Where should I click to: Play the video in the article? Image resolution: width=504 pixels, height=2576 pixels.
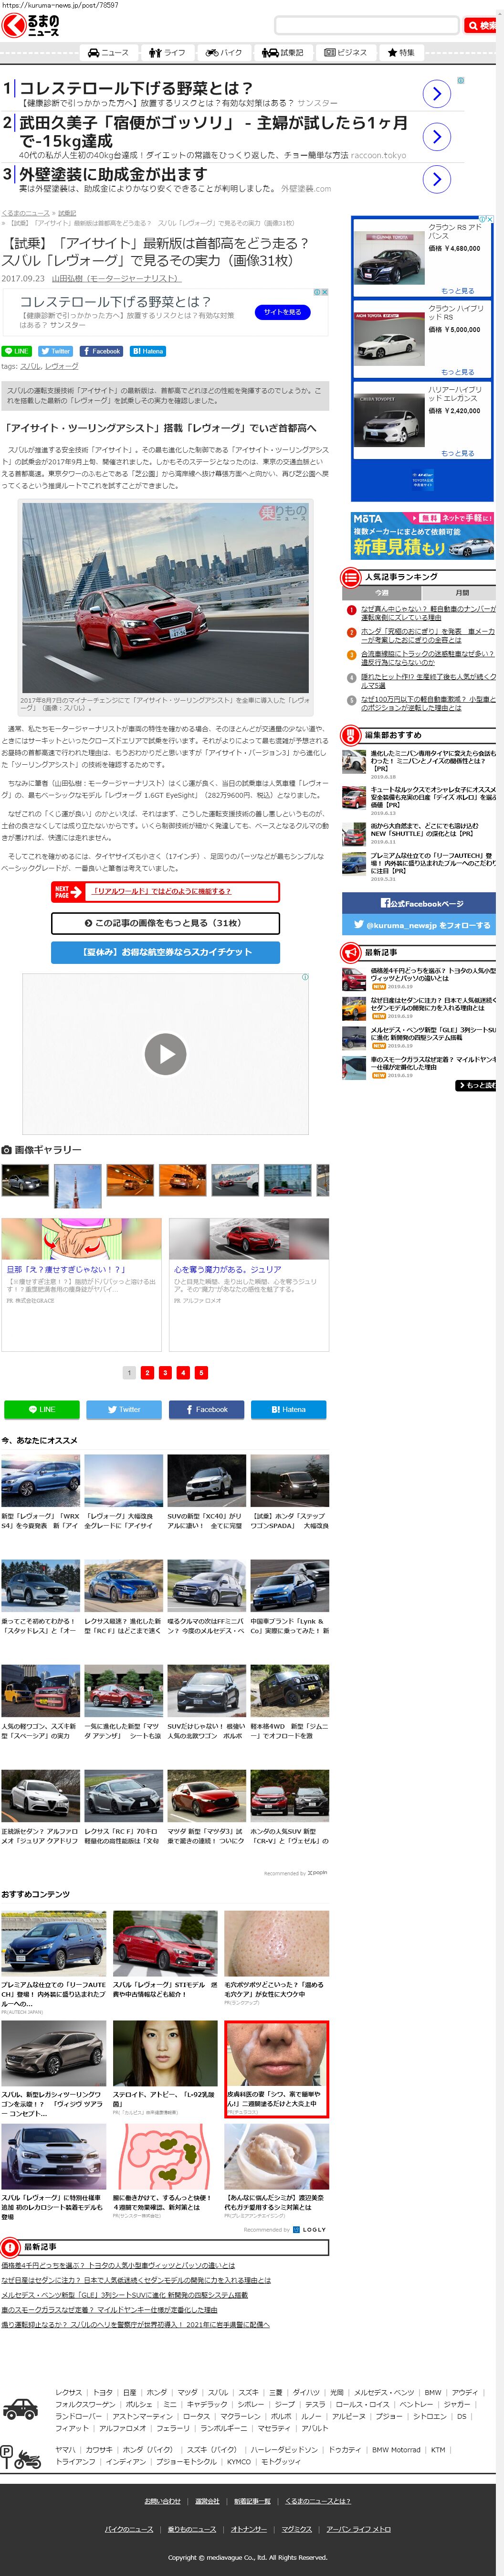click(165, 1053)
